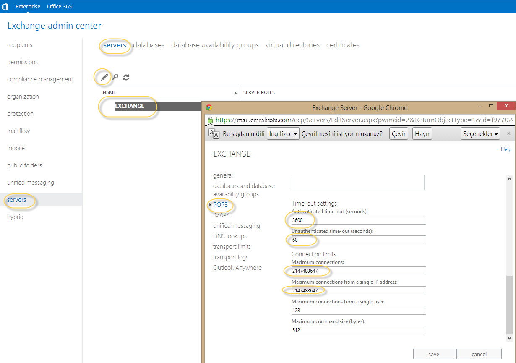Click the dialog address bar URL
The height and width of the screenshot is (363, 516).
coord(364,120)
